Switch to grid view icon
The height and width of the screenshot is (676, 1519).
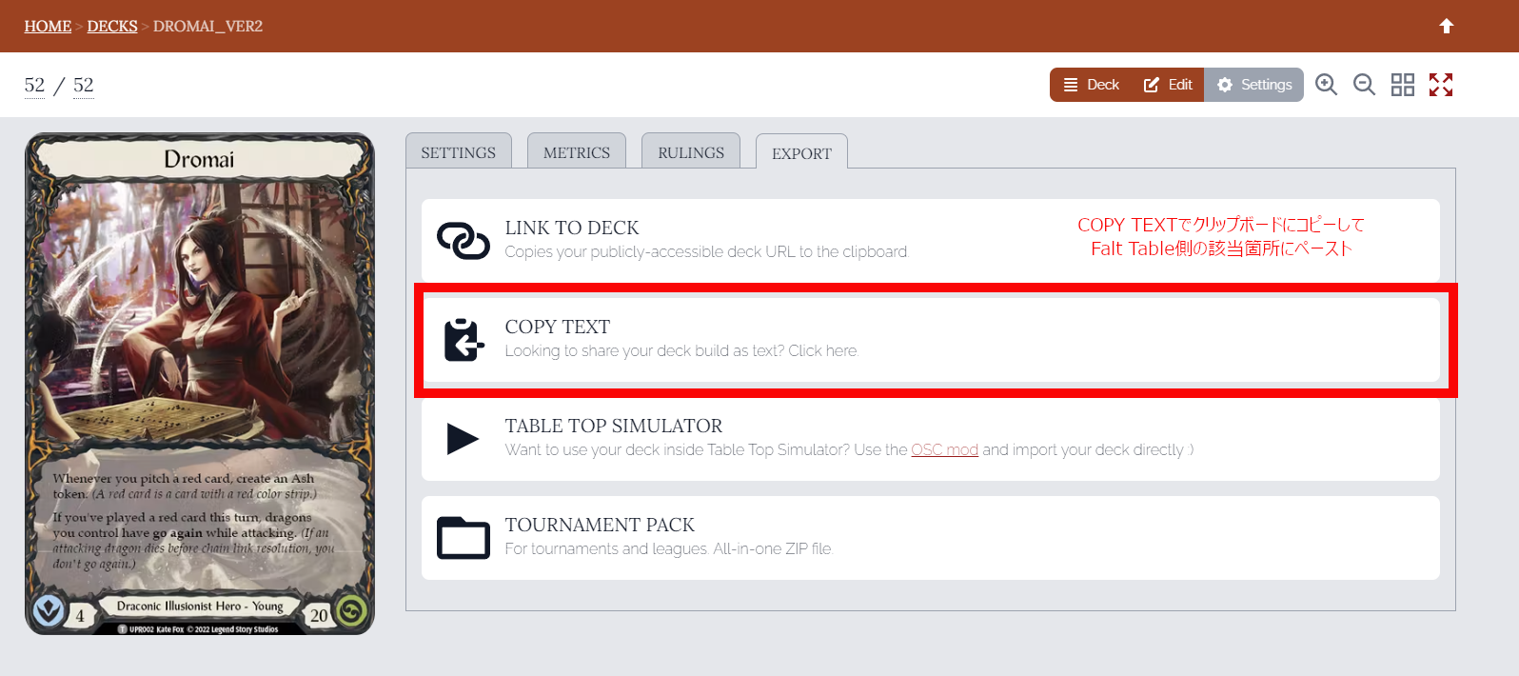click(1402, 85)
